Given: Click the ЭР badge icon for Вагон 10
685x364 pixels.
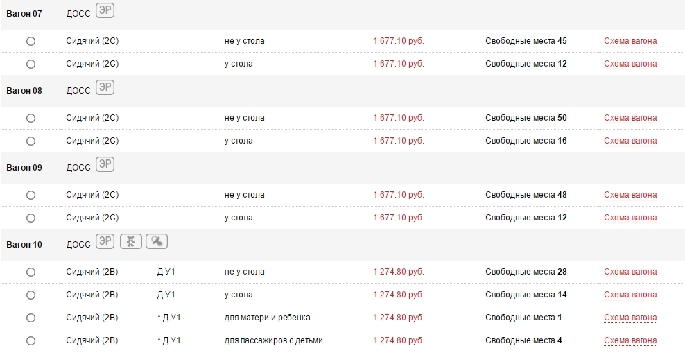Looking at the screenshot, I should [105, 241].
